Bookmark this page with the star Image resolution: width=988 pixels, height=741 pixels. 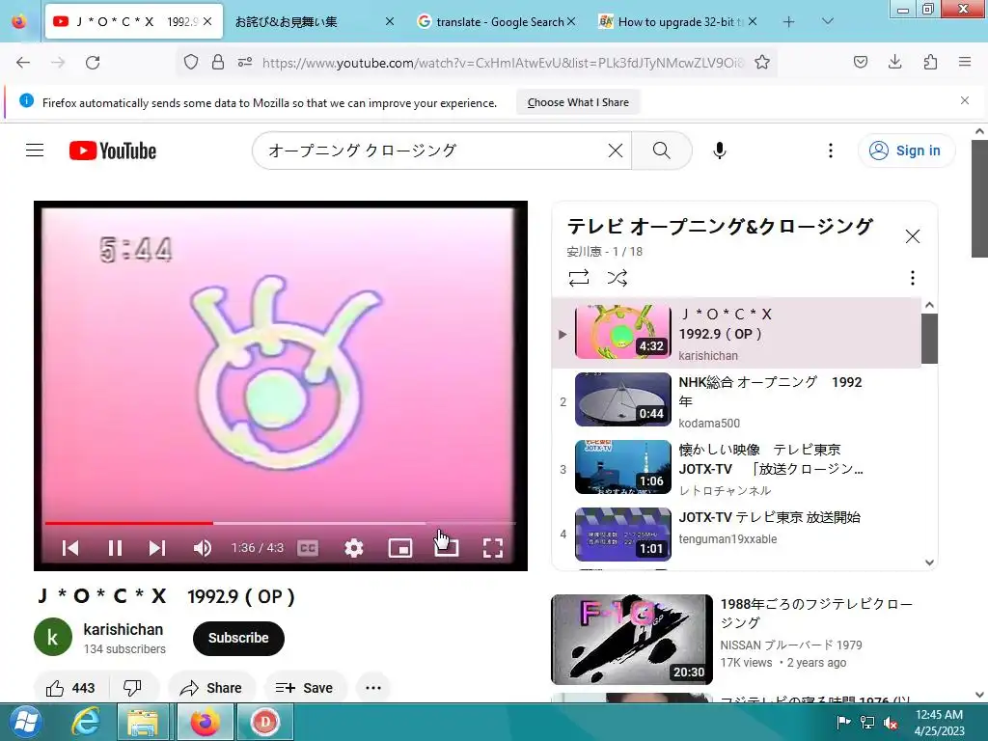coord(762,62)
